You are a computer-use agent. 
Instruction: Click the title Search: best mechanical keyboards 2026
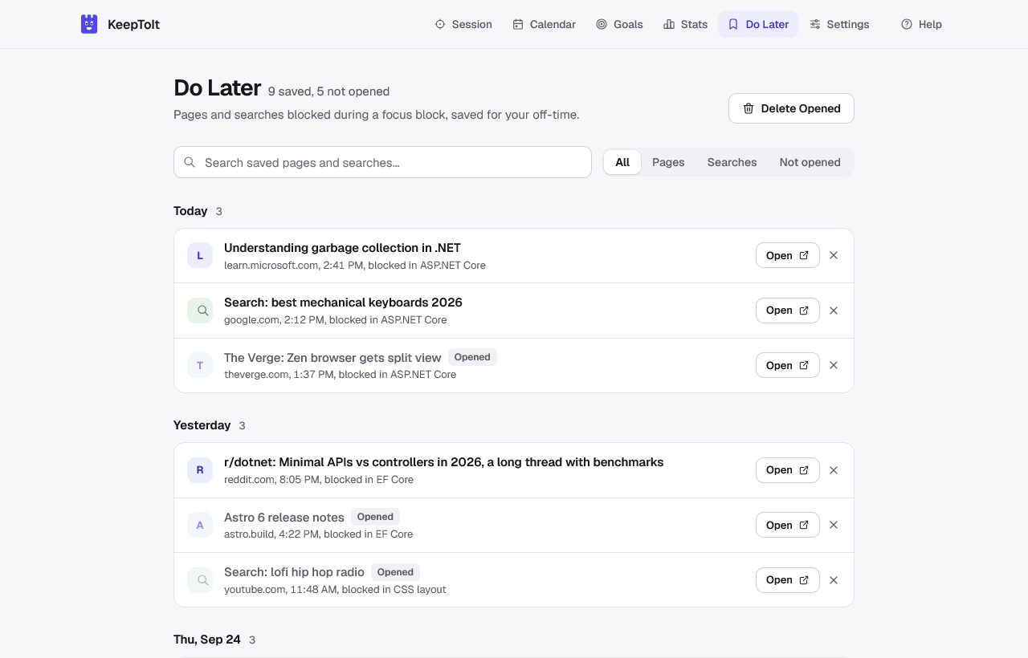(x=343, y=303)
